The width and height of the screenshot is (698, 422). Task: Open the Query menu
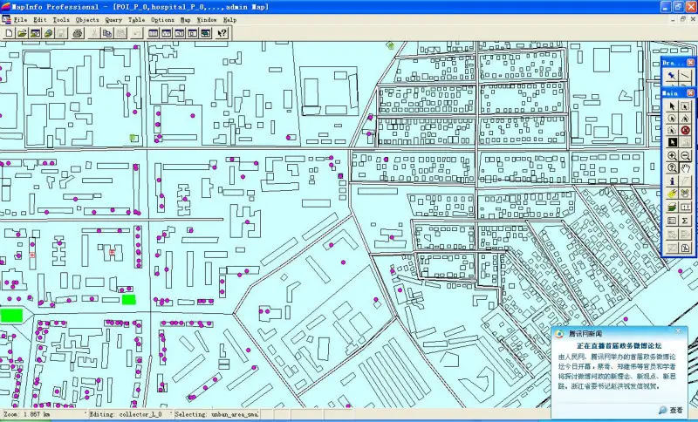click(113, 18)
